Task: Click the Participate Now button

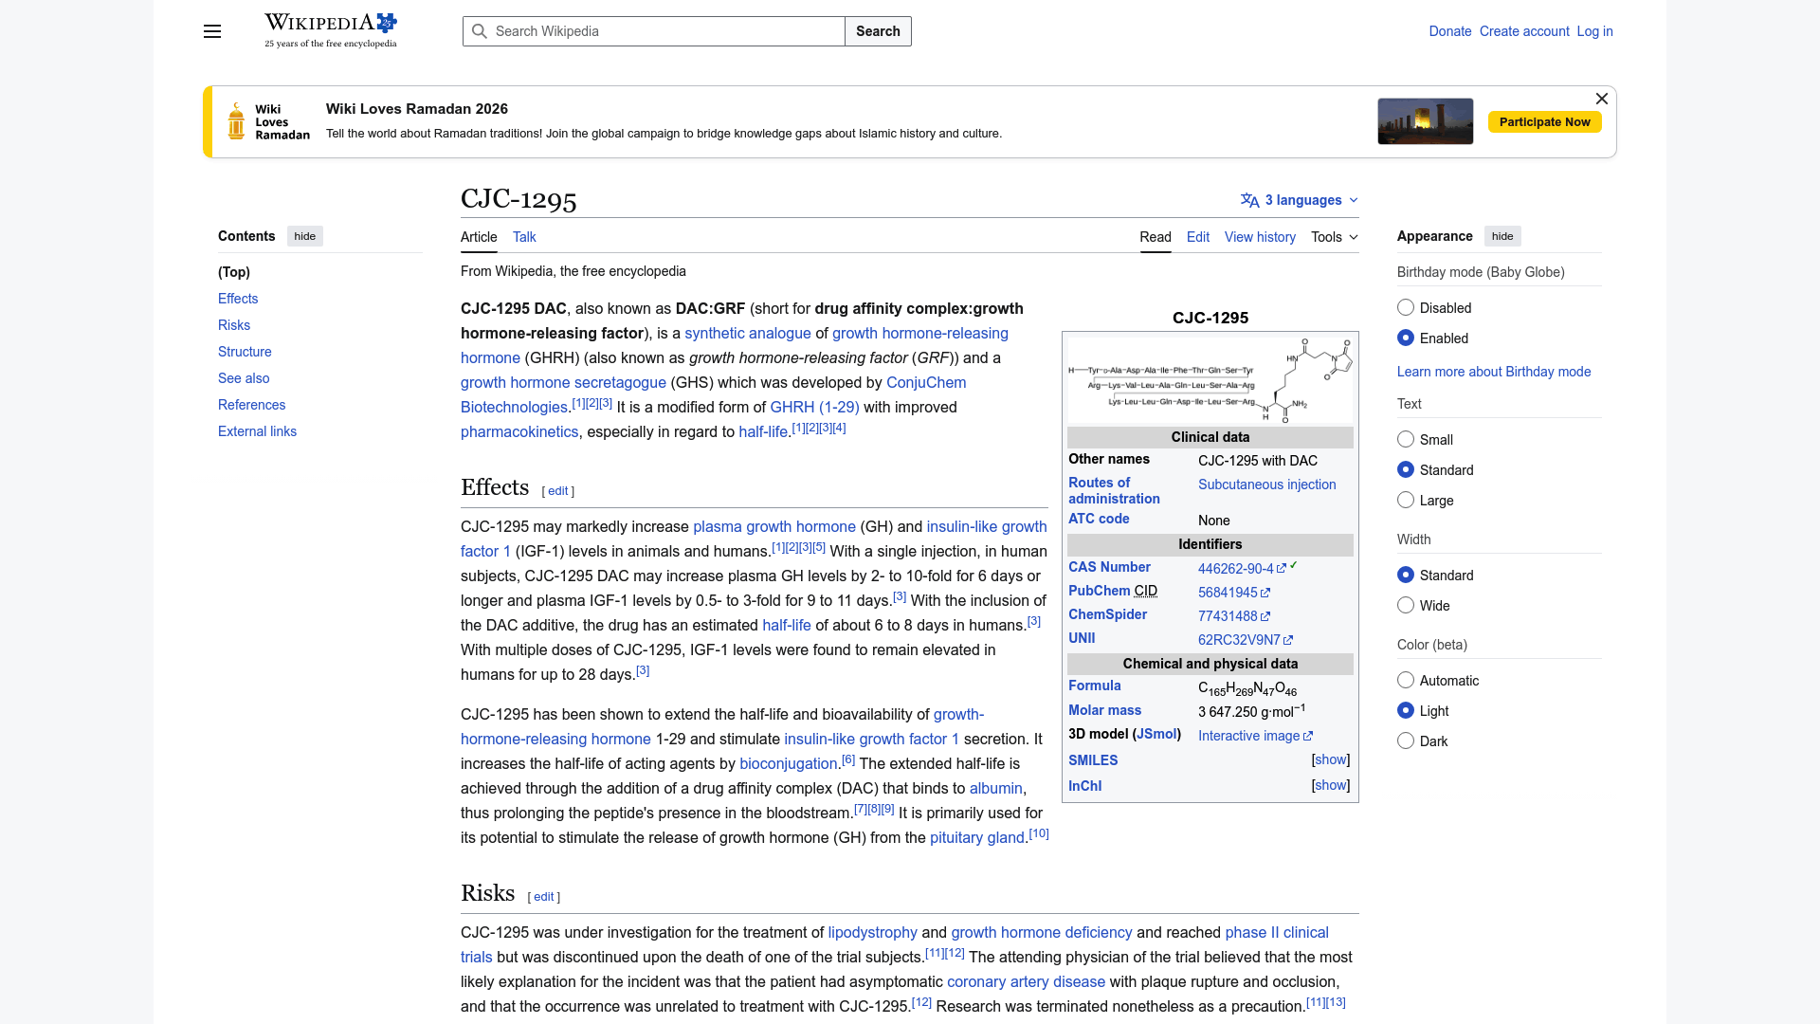Action: (1544, 121)
